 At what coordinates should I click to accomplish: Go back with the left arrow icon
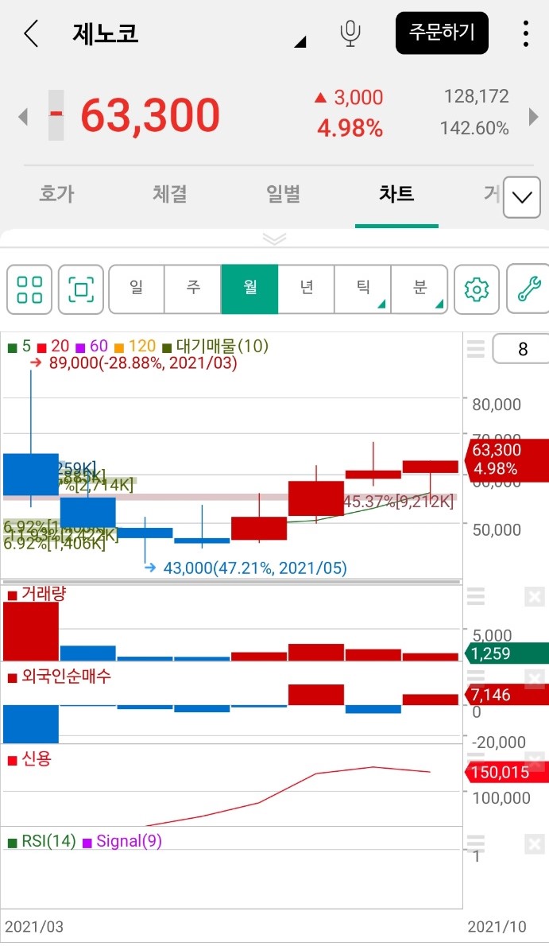[x=31, y=33]
